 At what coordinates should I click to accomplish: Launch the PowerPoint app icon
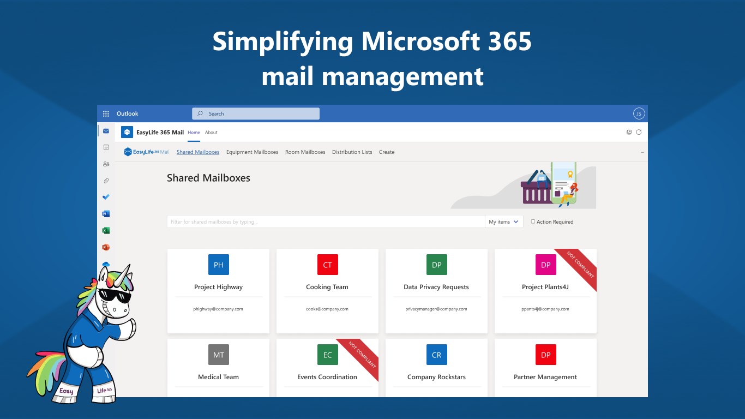point(106,247)
